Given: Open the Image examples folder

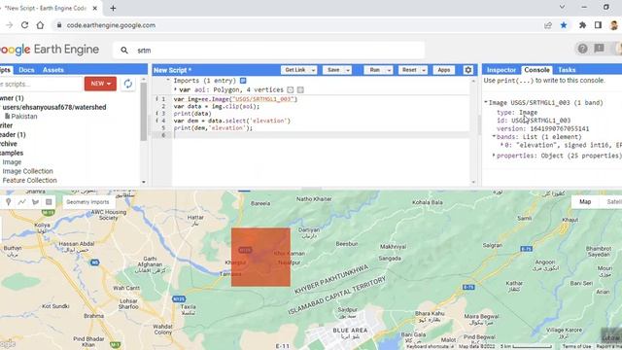Looking at the screenshot, I should tap(12, 162).
